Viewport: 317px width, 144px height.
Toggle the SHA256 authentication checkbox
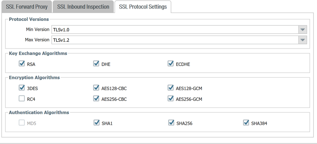(171, 123)
